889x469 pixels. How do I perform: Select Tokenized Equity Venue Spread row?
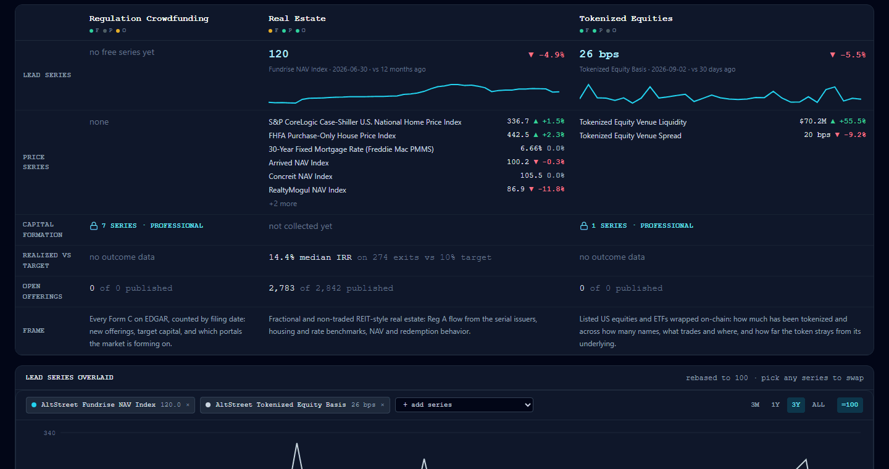point(722,136)
